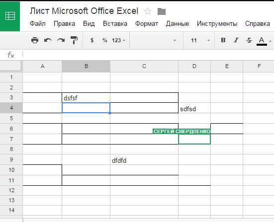Select the paint format roller tool
274x222 pixels.
click(74, 40)
